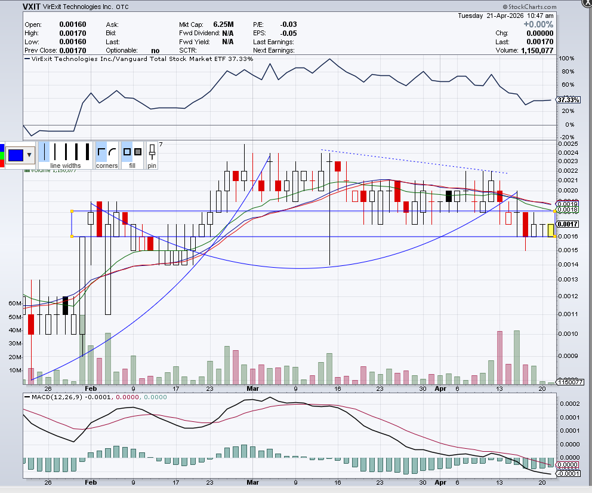Click the Prev Close value 0.00170
Screen dimensions: 592x493
72,51
